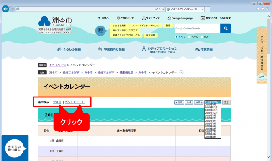Select 月を選択する option in month dropdown
272x161 pixels.
point(213,102)
